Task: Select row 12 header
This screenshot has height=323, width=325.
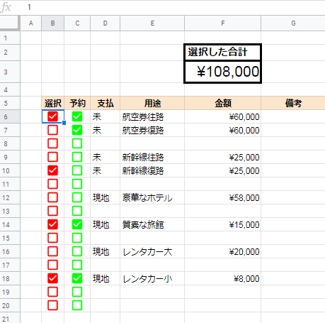Action: tap(10, 197)
